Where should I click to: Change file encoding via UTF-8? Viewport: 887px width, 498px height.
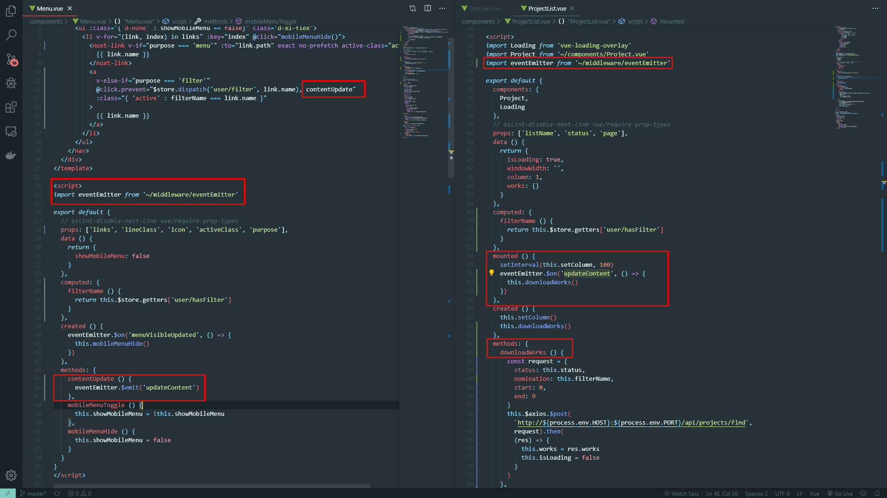pos(782,493)
